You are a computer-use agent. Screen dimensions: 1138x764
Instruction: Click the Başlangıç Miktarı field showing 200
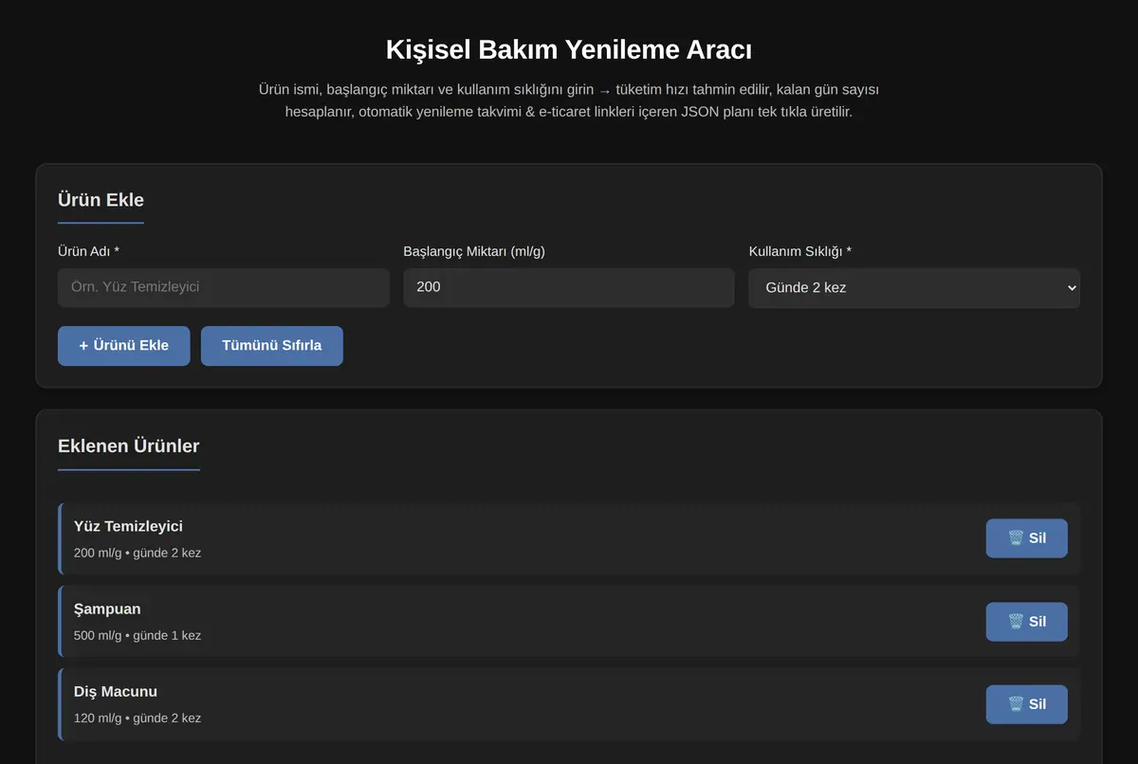pos(569,287)
